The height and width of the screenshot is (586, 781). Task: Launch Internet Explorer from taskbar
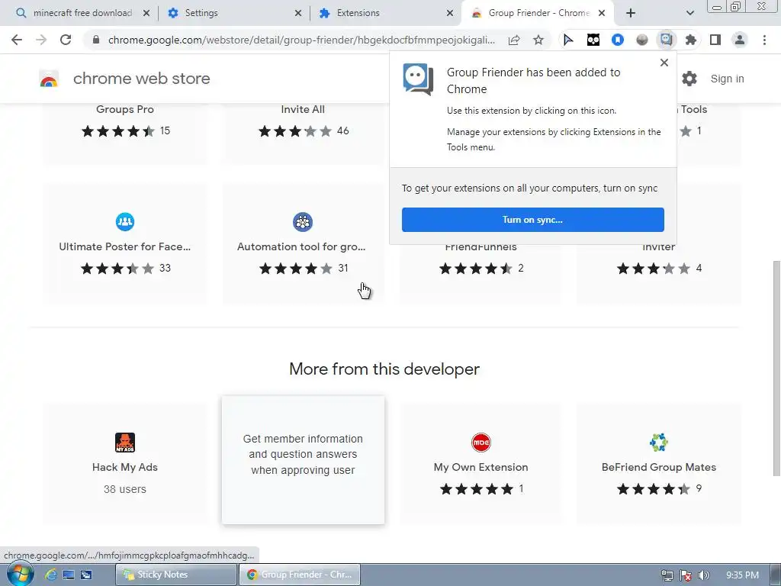[x=50, y=575]
